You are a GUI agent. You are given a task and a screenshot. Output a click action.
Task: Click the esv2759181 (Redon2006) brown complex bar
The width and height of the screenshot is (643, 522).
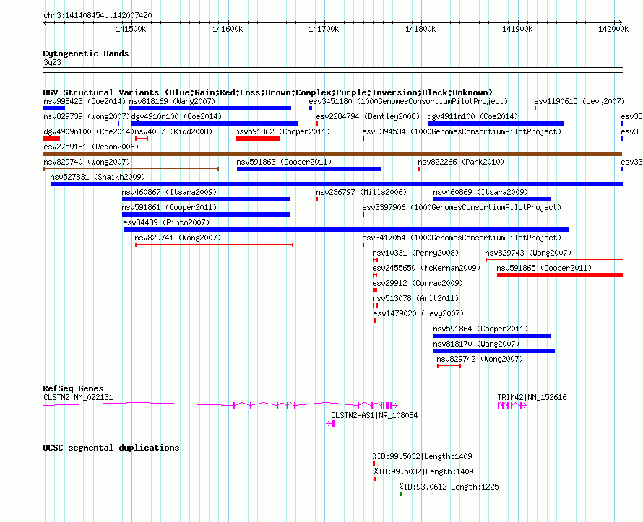[332, 154]
